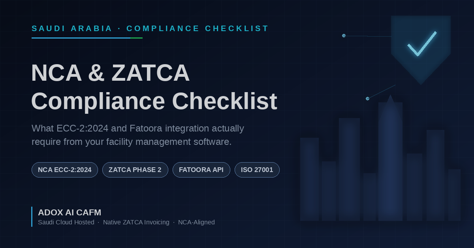Select the ISO 27001 badge

pos(257,170)
